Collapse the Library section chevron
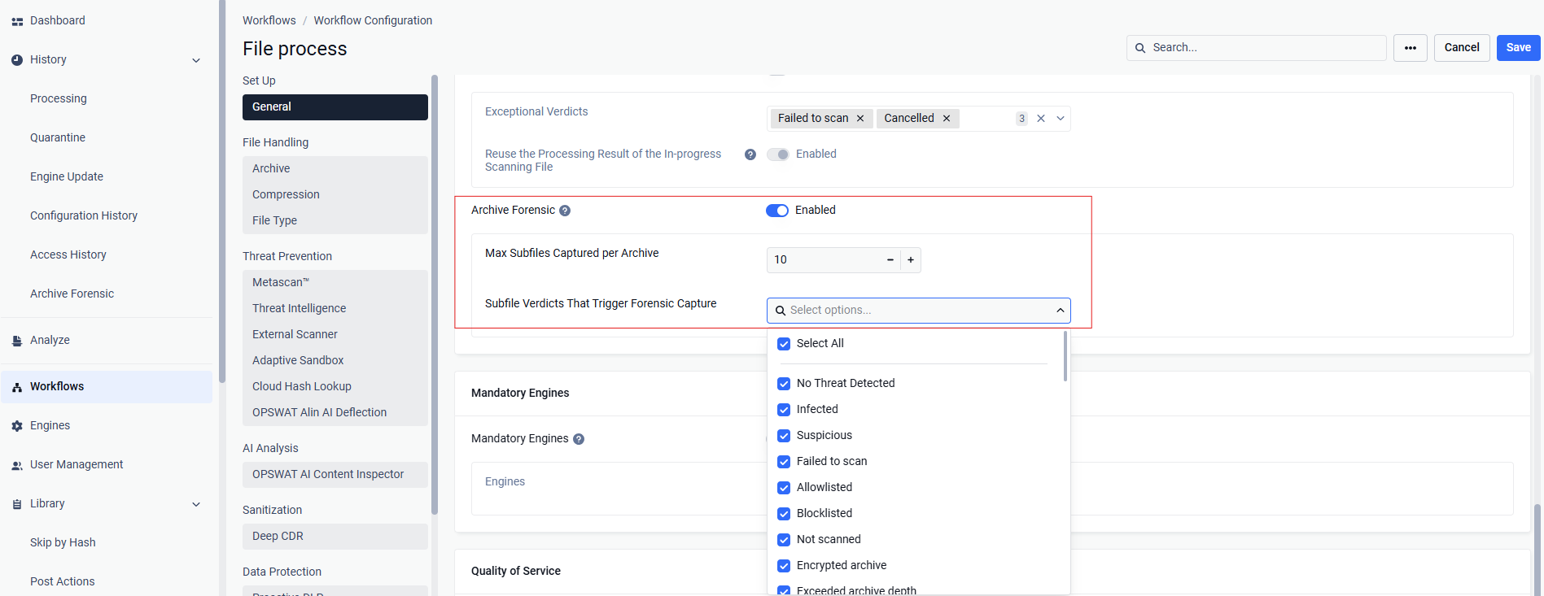1544x596 pixels. [x=196, y=504]
